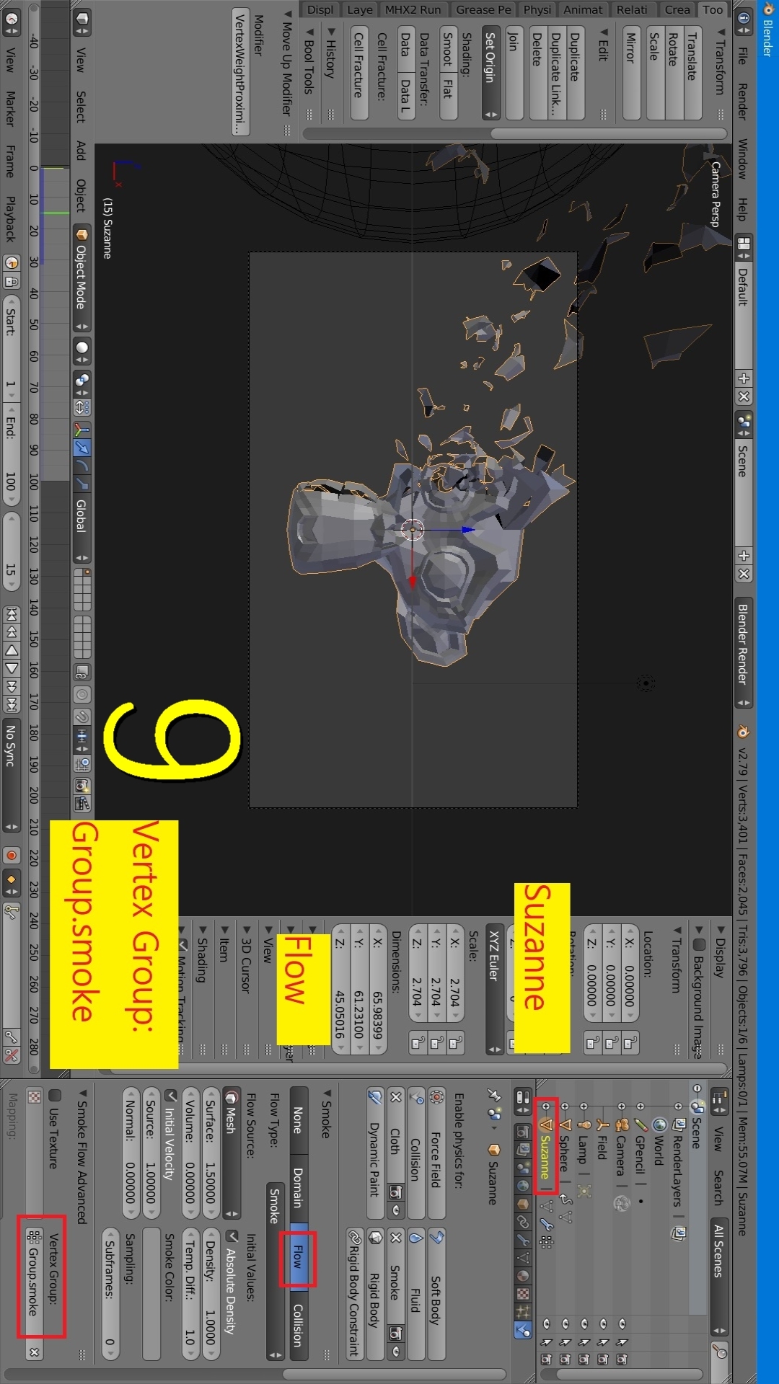
Task: Expand the RenderLayers item in outliner
Action: (678, 1106)
